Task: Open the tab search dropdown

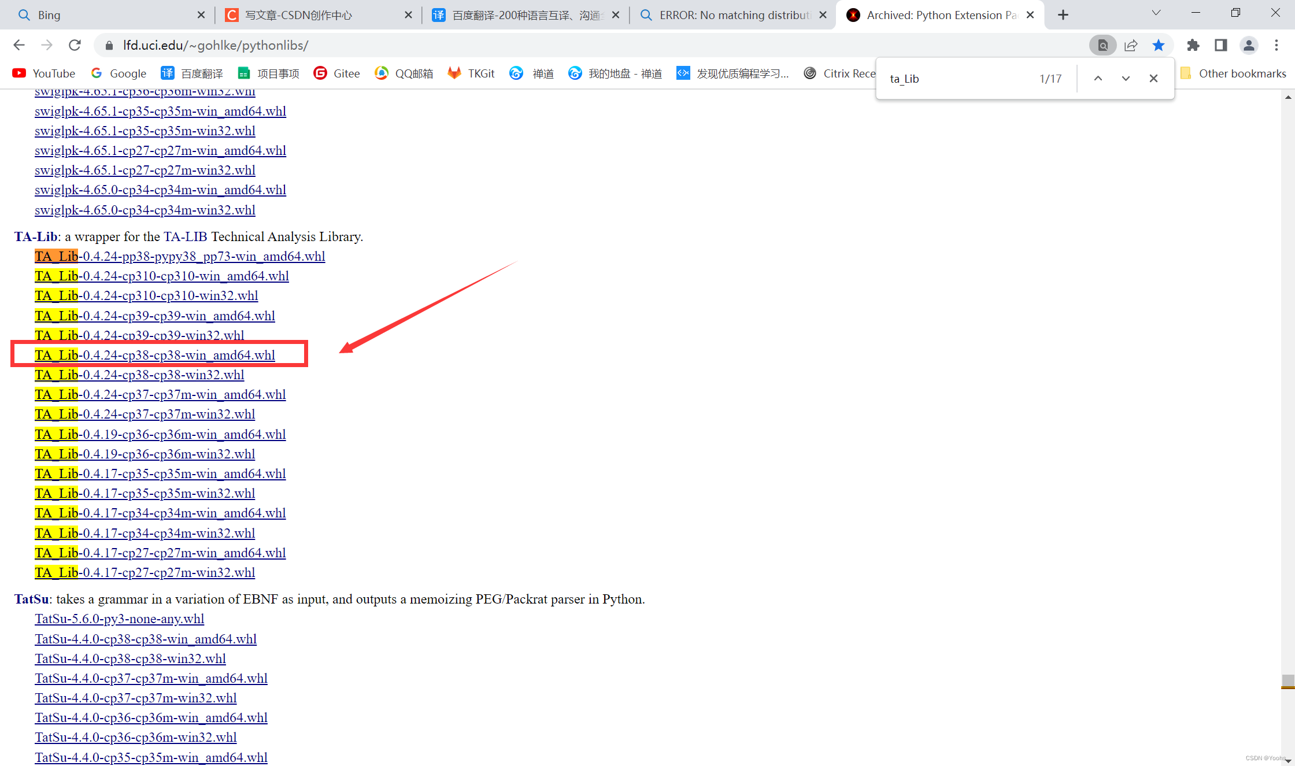Action: tap(1155, 12)
